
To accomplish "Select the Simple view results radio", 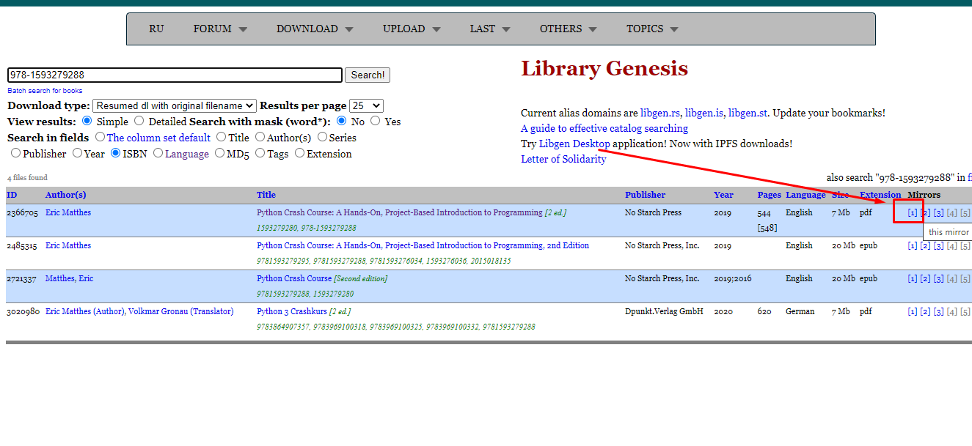I will 87,121.
